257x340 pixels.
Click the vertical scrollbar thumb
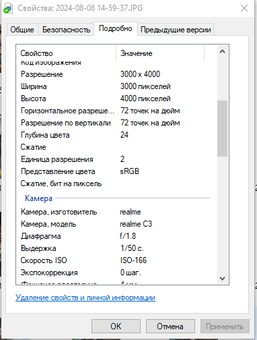[222, 128]
